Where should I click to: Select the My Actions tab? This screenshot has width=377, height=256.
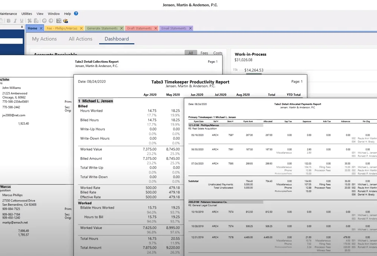coord(44,39)
